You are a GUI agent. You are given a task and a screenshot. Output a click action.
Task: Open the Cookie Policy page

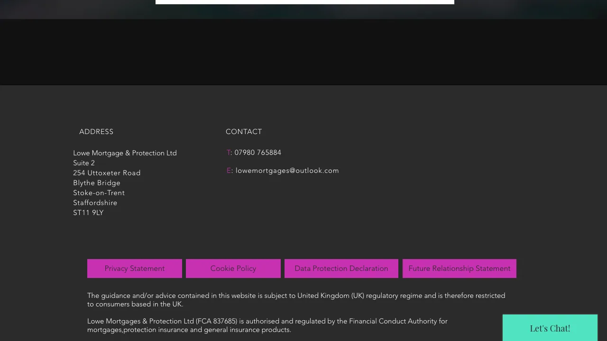click(233, 269)
